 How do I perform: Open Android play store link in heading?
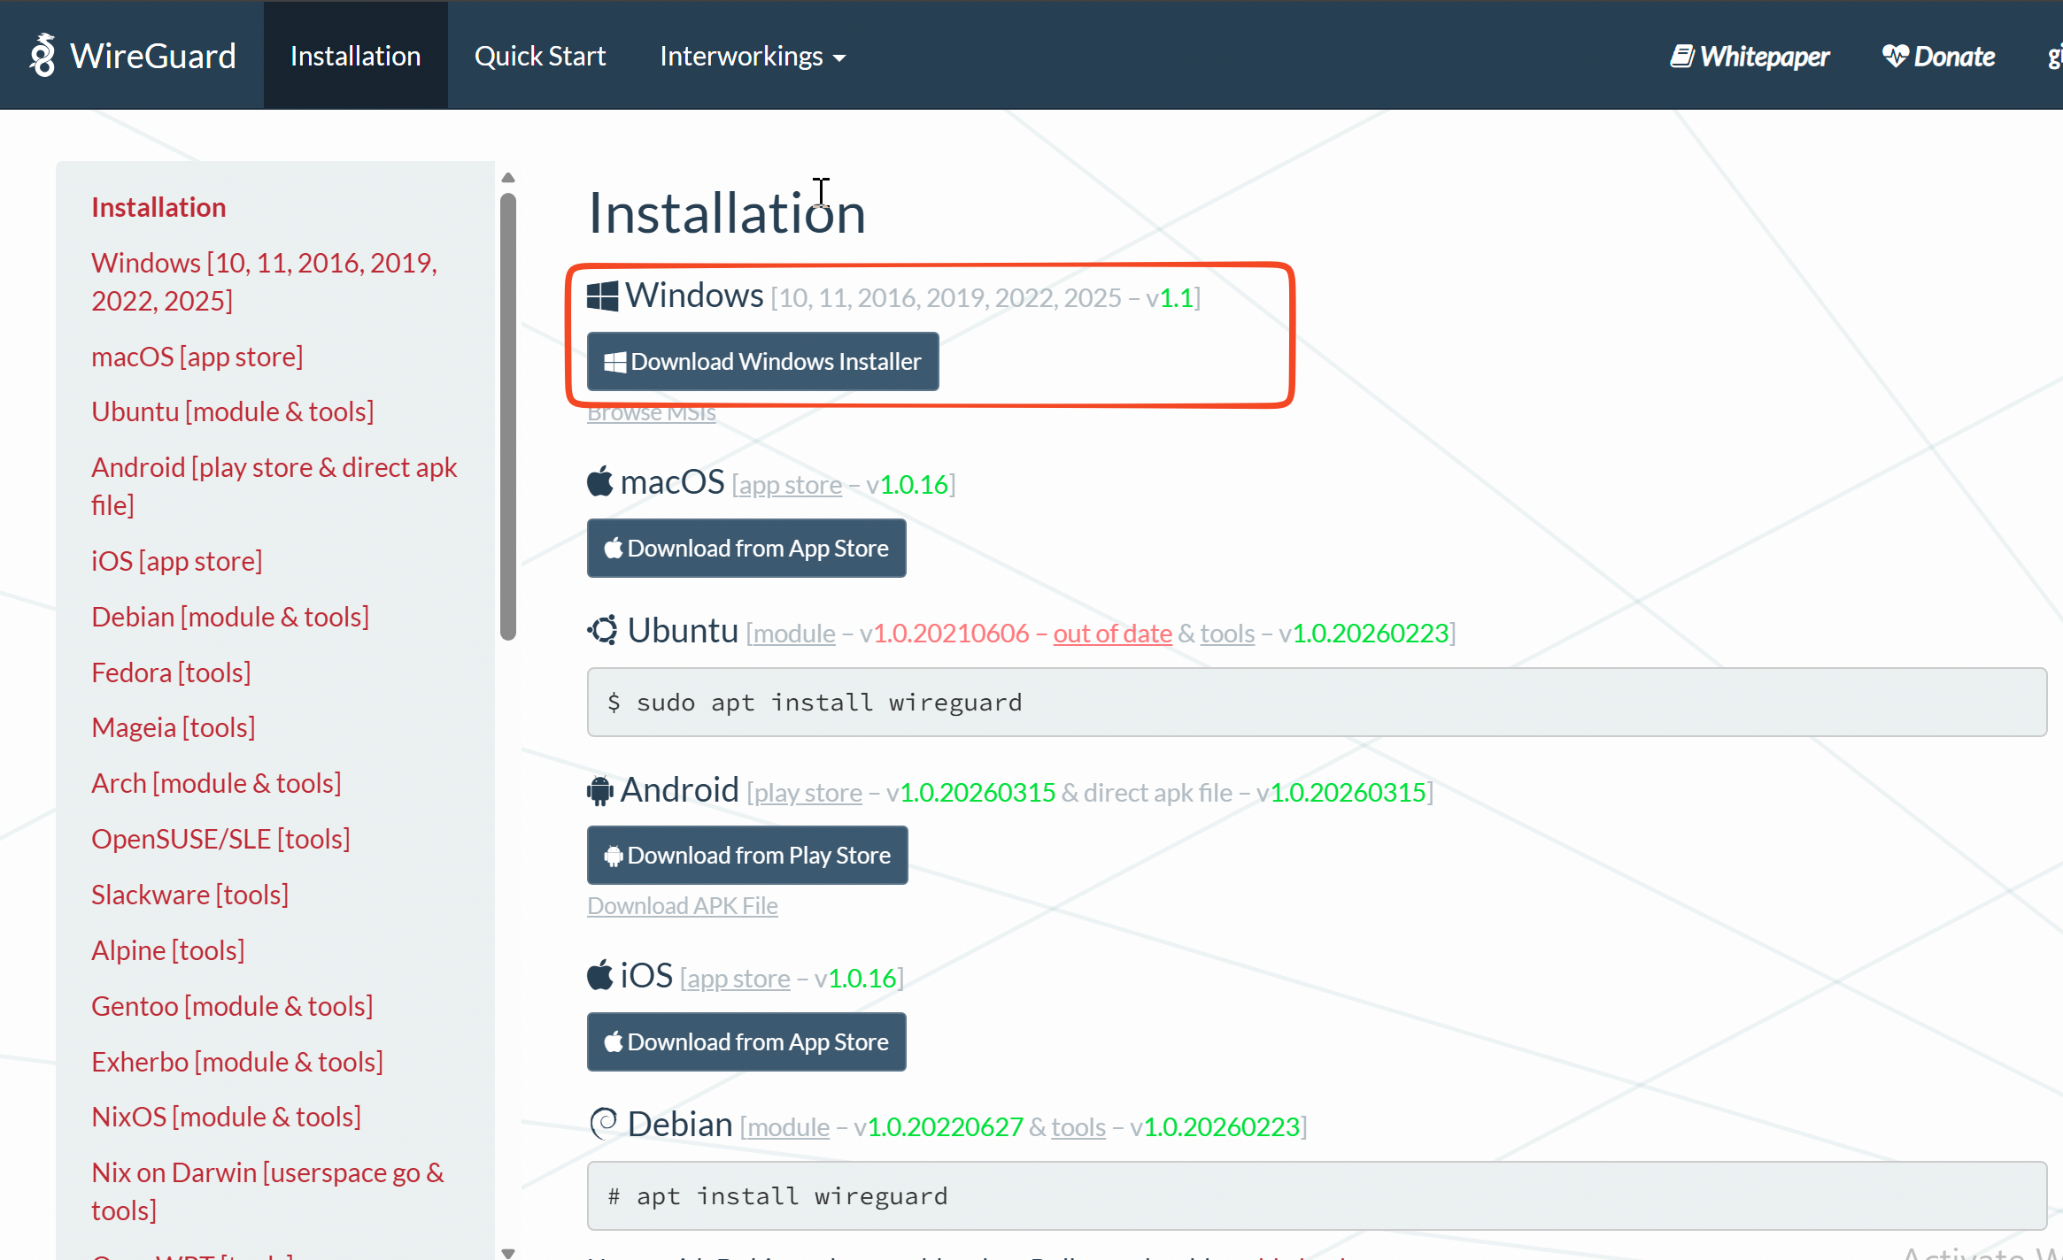point(808,793)
